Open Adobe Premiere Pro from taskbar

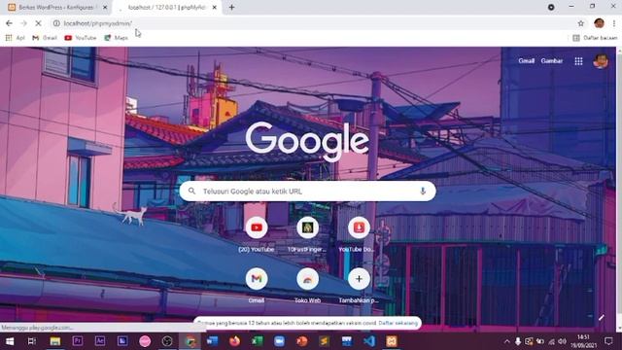click(78, 341)
